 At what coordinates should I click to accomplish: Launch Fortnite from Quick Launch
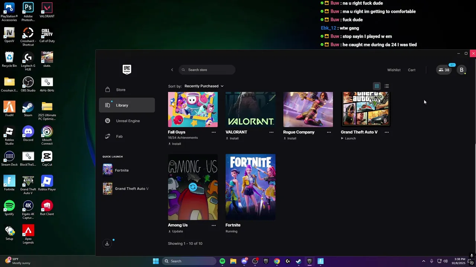point(127,170)
